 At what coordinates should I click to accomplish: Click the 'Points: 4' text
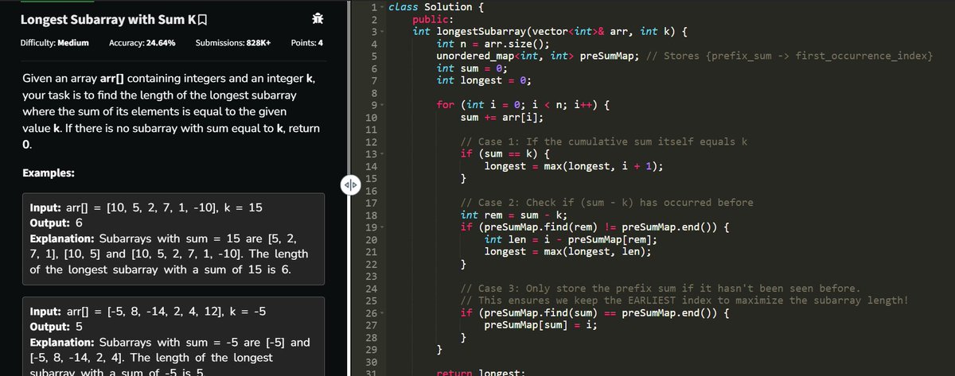point(307,43)
